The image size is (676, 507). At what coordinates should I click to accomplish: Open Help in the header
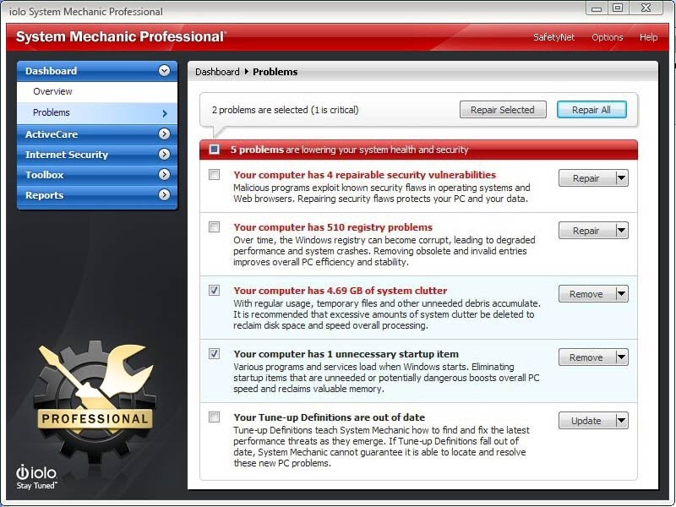pos(648,37)
